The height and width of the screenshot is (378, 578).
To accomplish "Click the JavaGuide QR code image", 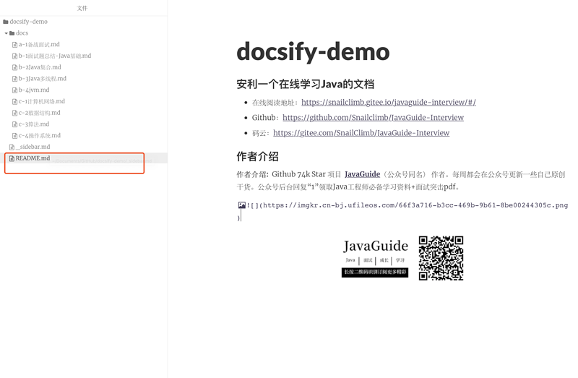I will tap(441, 258).
